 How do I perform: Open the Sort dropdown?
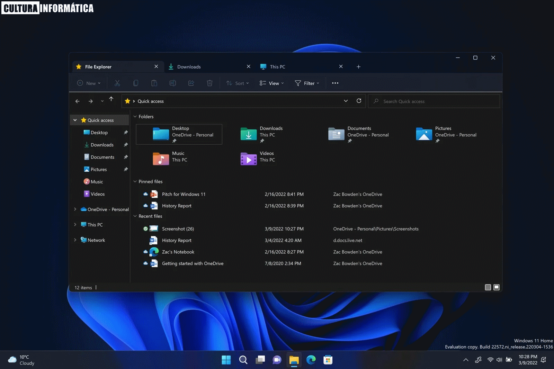pos(238,83)
